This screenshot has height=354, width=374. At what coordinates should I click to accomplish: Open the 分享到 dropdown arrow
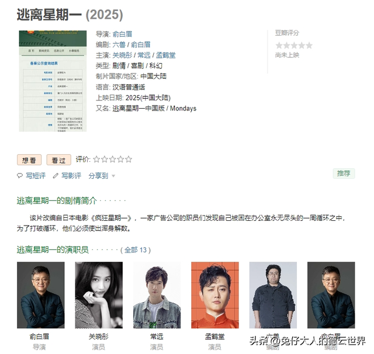click(x=113, y=176)
